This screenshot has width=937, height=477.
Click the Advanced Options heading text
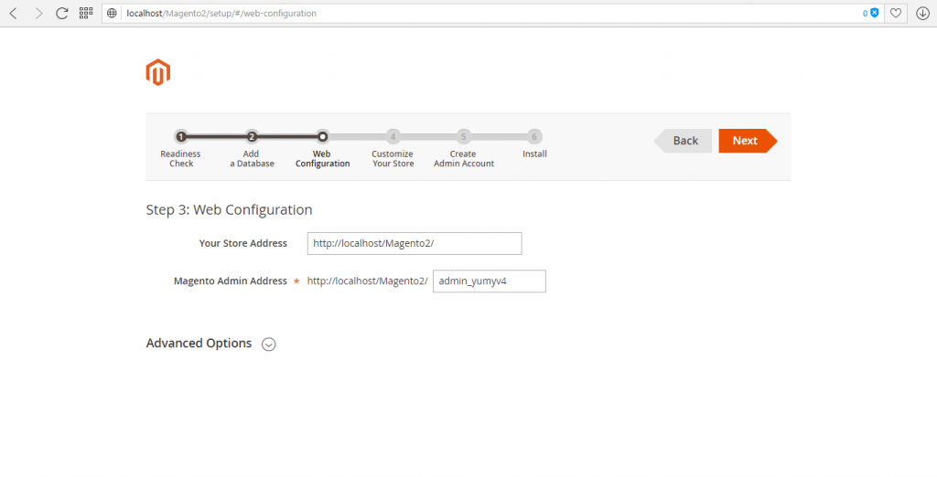click(x=199, y=344)
